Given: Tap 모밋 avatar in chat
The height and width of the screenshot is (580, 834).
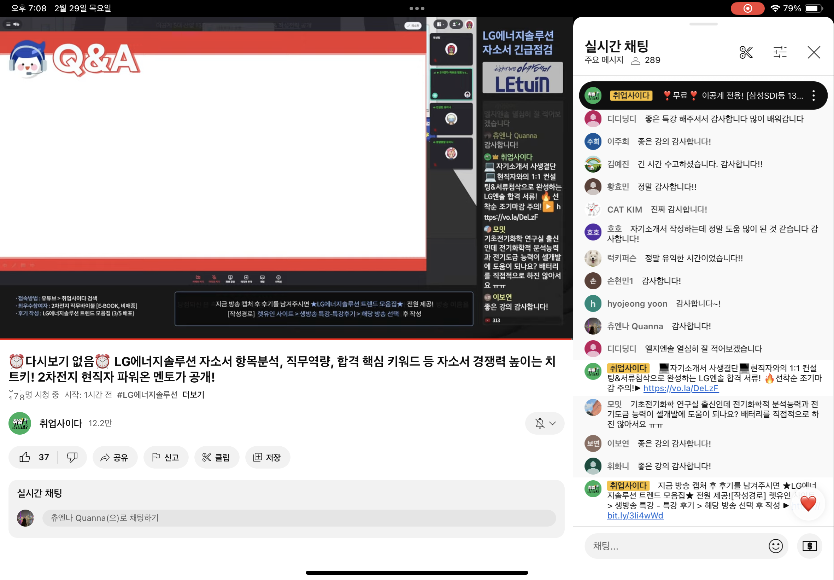Looking at the screenshot, I should [593, 407].
